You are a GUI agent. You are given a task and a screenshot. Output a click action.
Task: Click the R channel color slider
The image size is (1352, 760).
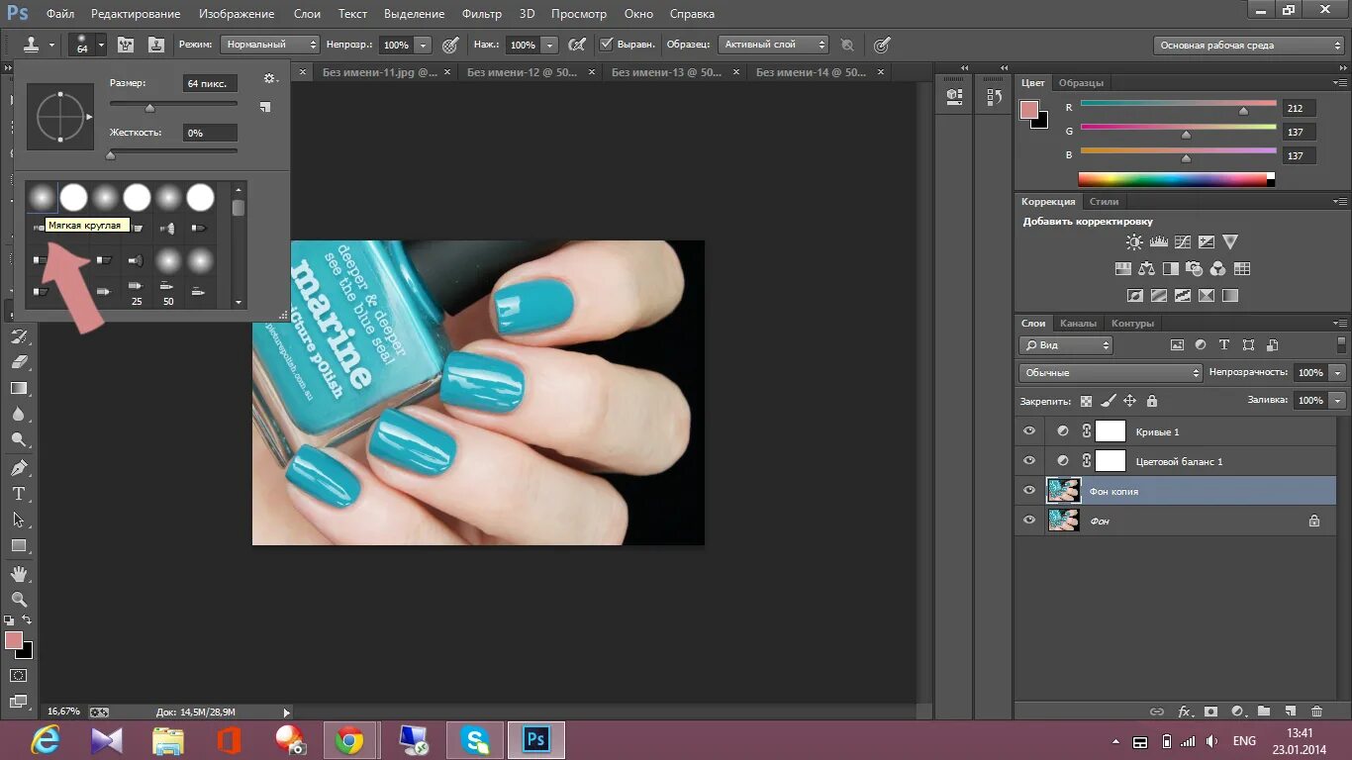(1178, 106)
